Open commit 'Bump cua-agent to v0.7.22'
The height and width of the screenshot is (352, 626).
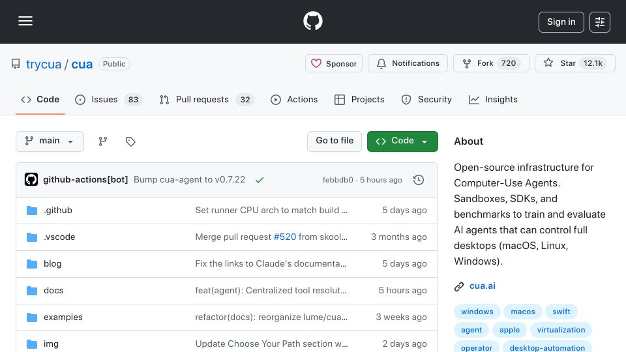click(x=189, y=180)
